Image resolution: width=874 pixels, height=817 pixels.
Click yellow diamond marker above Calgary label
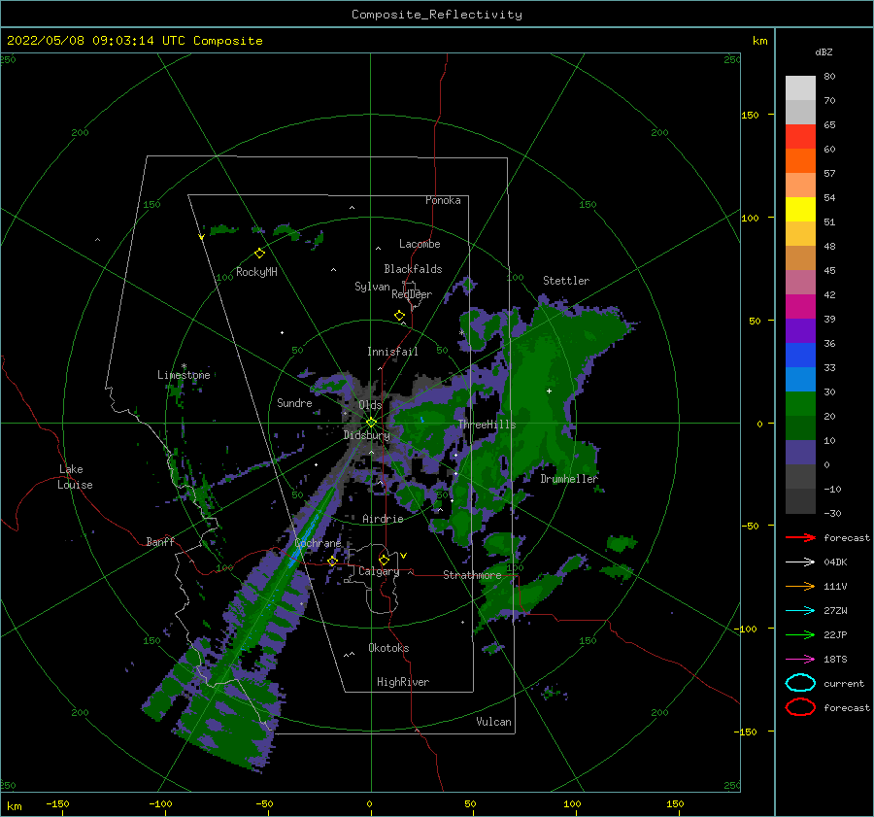tap(384, 560)
